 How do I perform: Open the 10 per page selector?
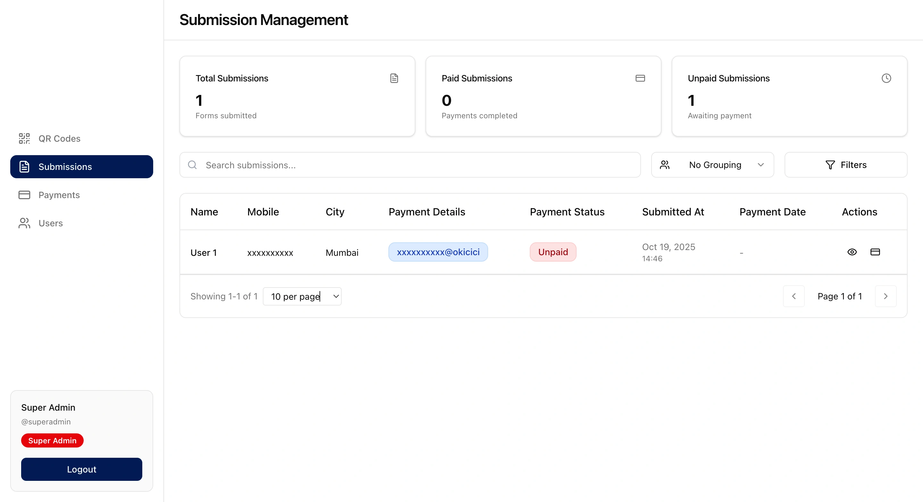pyautogui.click(x=302, y=296)
